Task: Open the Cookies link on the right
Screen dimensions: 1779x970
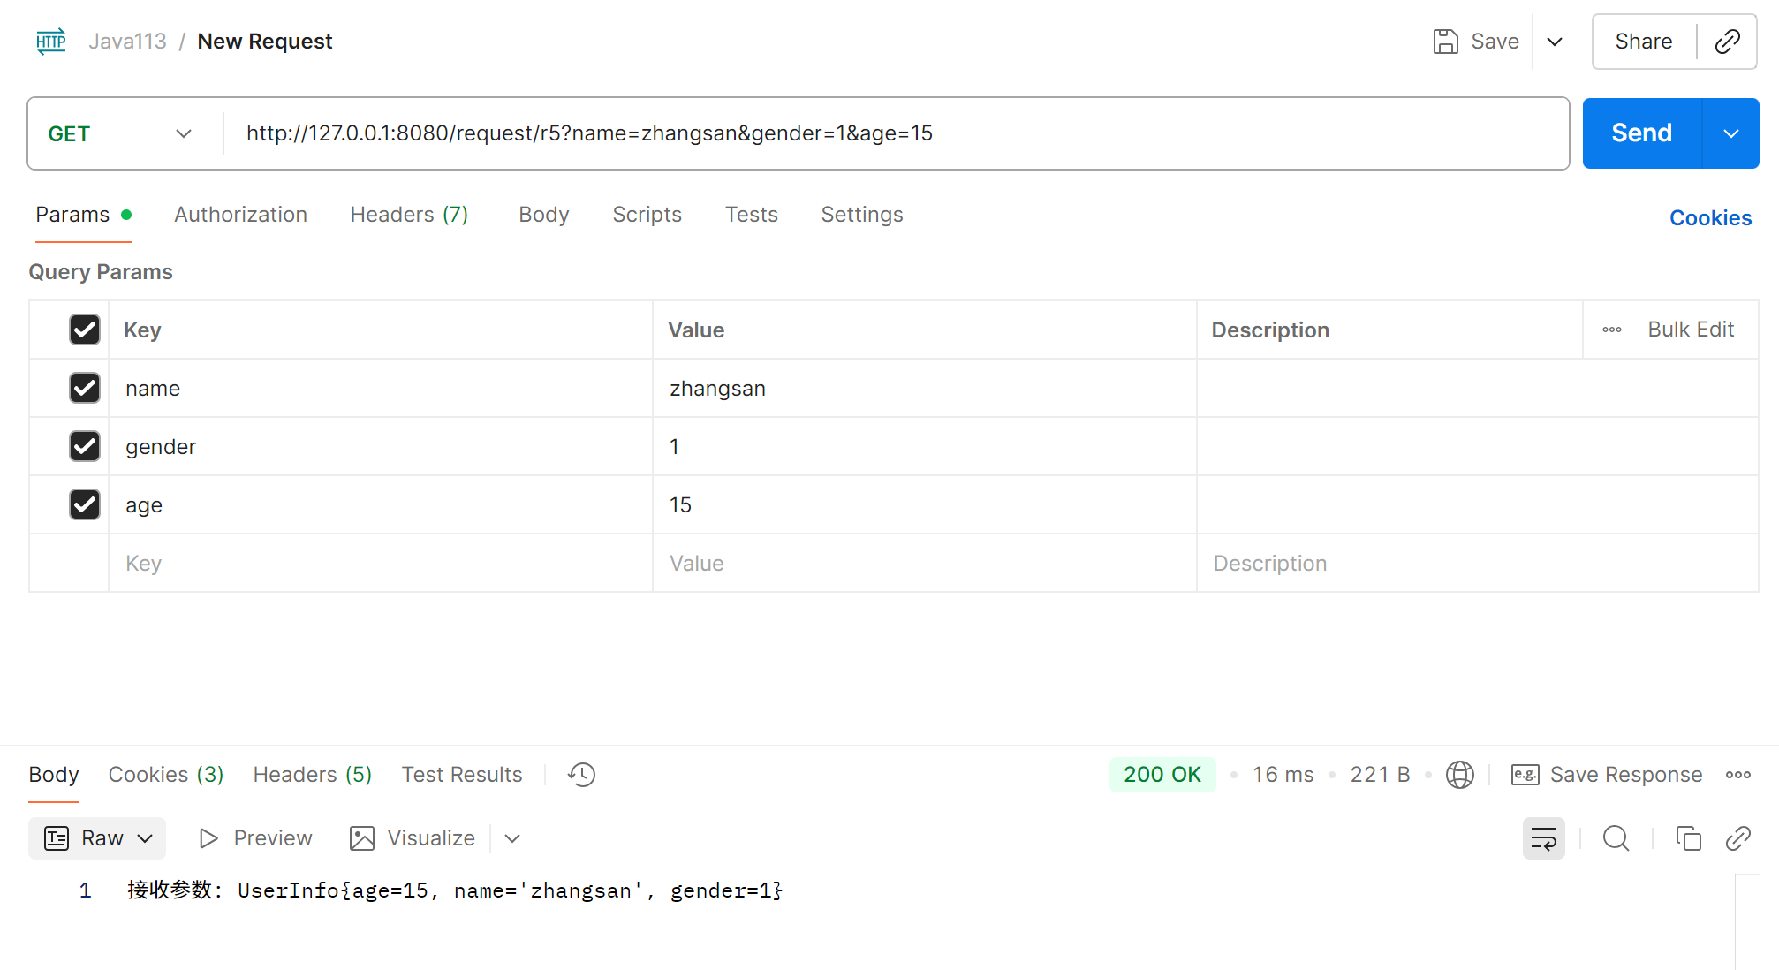Action: (1709, 218)
